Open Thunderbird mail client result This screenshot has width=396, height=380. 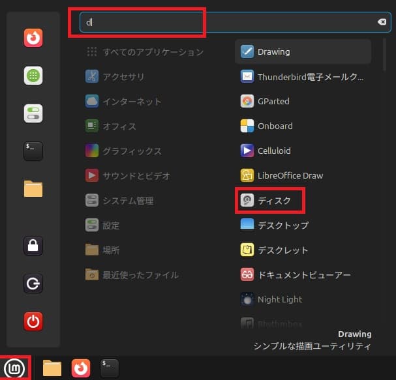pyautogui.click(x=303, y=76)
